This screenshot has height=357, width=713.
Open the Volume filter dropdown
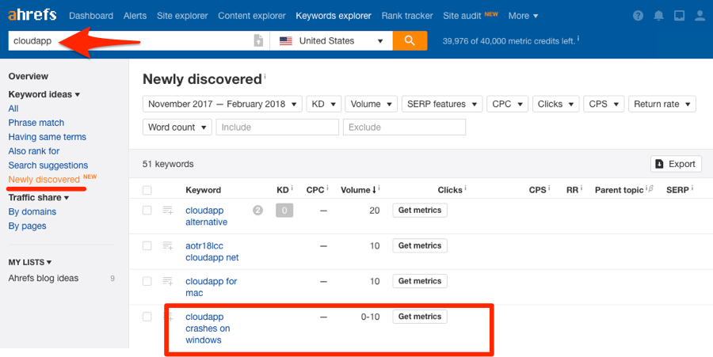pos(371,104)
